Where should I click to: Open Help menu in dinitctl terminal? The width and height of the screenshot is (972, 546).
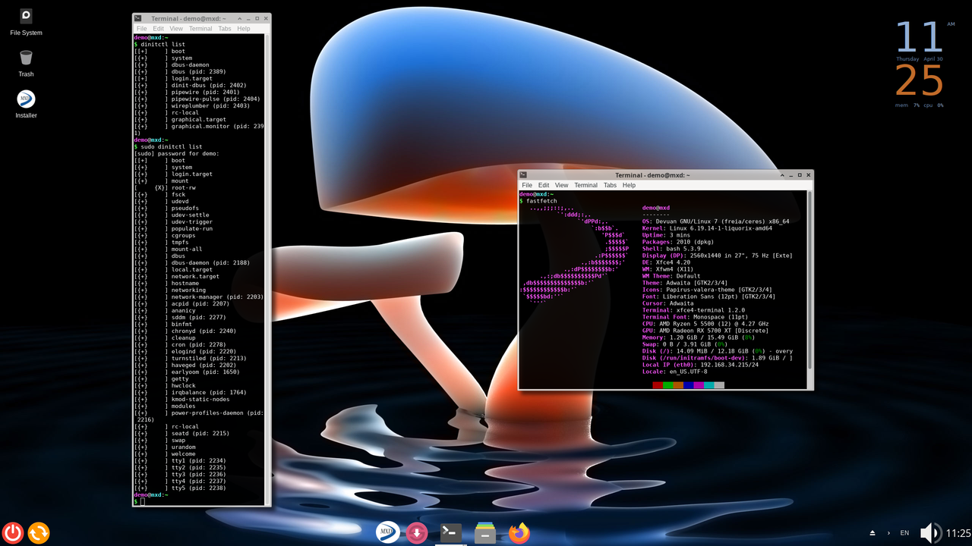click(244, 29)
